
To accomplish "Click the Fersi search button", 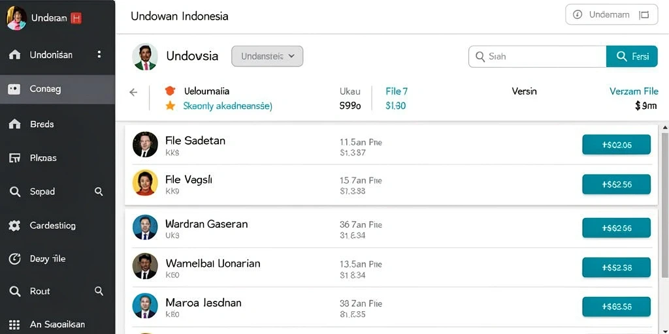I will [632, 56].
